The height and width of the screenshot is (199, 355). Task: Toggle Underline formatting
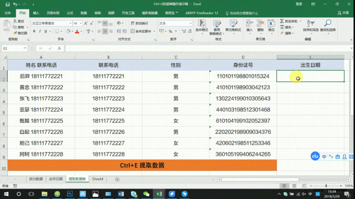45,31
